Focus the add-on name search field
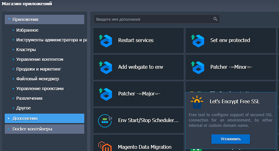 (156, 19)
